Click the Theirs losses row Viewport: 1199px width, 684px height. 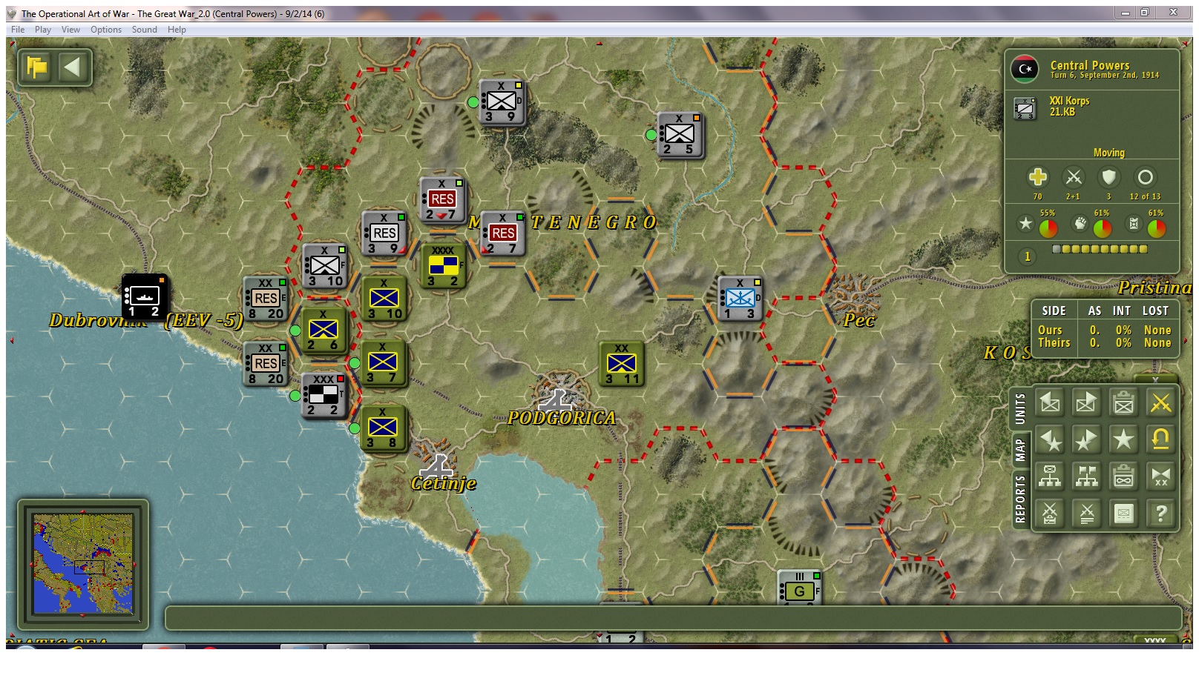click(1105, 343)
